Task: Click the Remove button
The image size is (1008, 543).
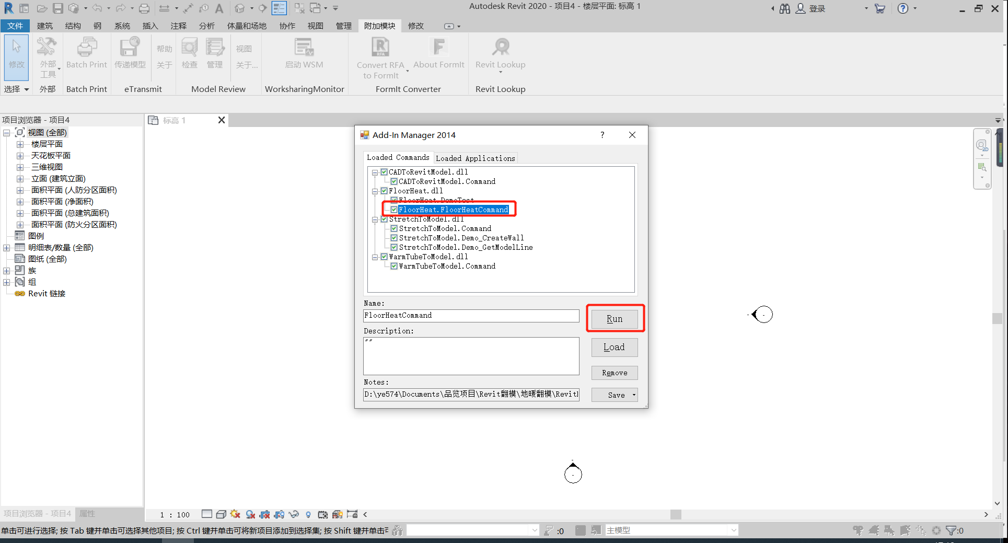Action: coord(615,373)
